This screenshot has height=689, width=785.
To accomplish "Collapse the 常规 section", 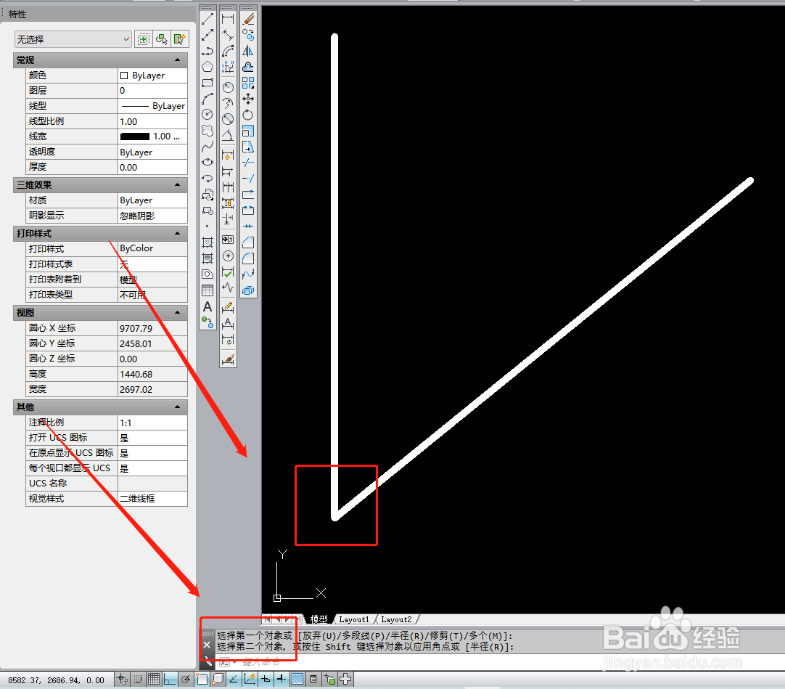I will tap(177, 60).
